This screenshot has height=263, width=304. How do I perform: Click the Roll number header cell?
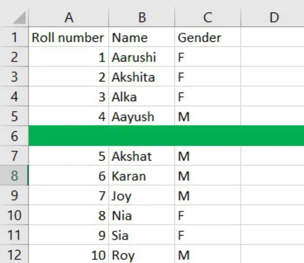tap(69, 38)
